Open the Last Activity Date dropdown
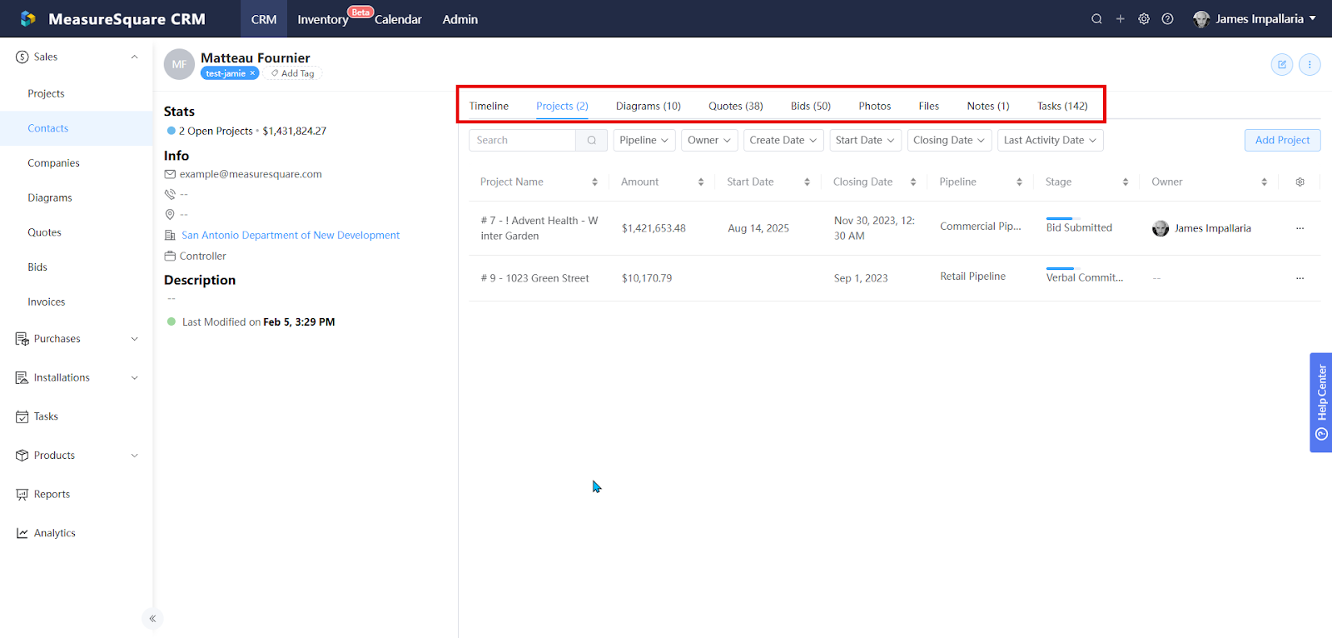1332x638 pixels. (1051, 140)
